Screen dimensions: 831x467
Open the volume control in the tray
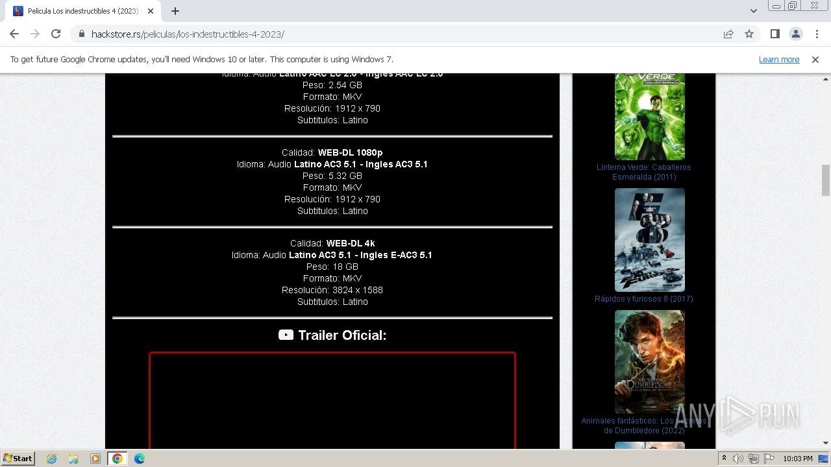click(x=738, y=459)
